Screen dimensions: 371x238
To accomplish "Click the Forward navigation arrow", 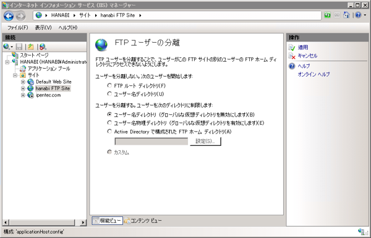I will 20,16.
